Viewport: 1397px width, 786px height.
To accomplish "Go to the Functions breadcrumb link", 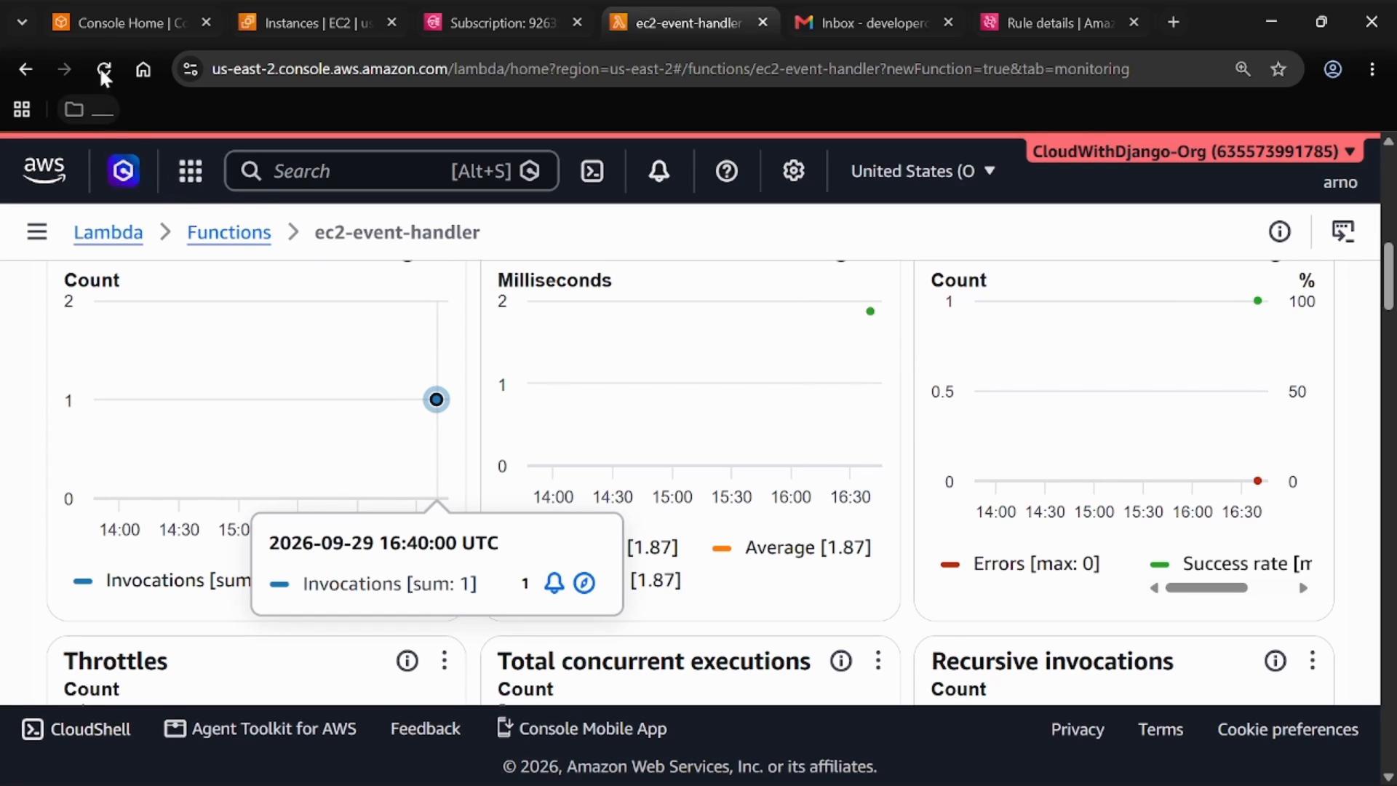I will click(228, 232).
